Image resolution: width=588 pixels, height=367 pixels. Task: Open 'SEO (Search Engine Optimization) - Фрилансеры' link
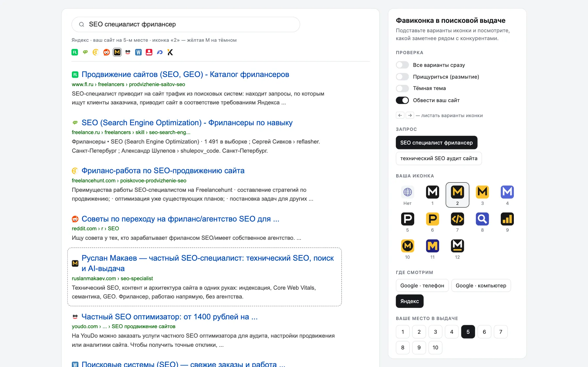(187, 123)
